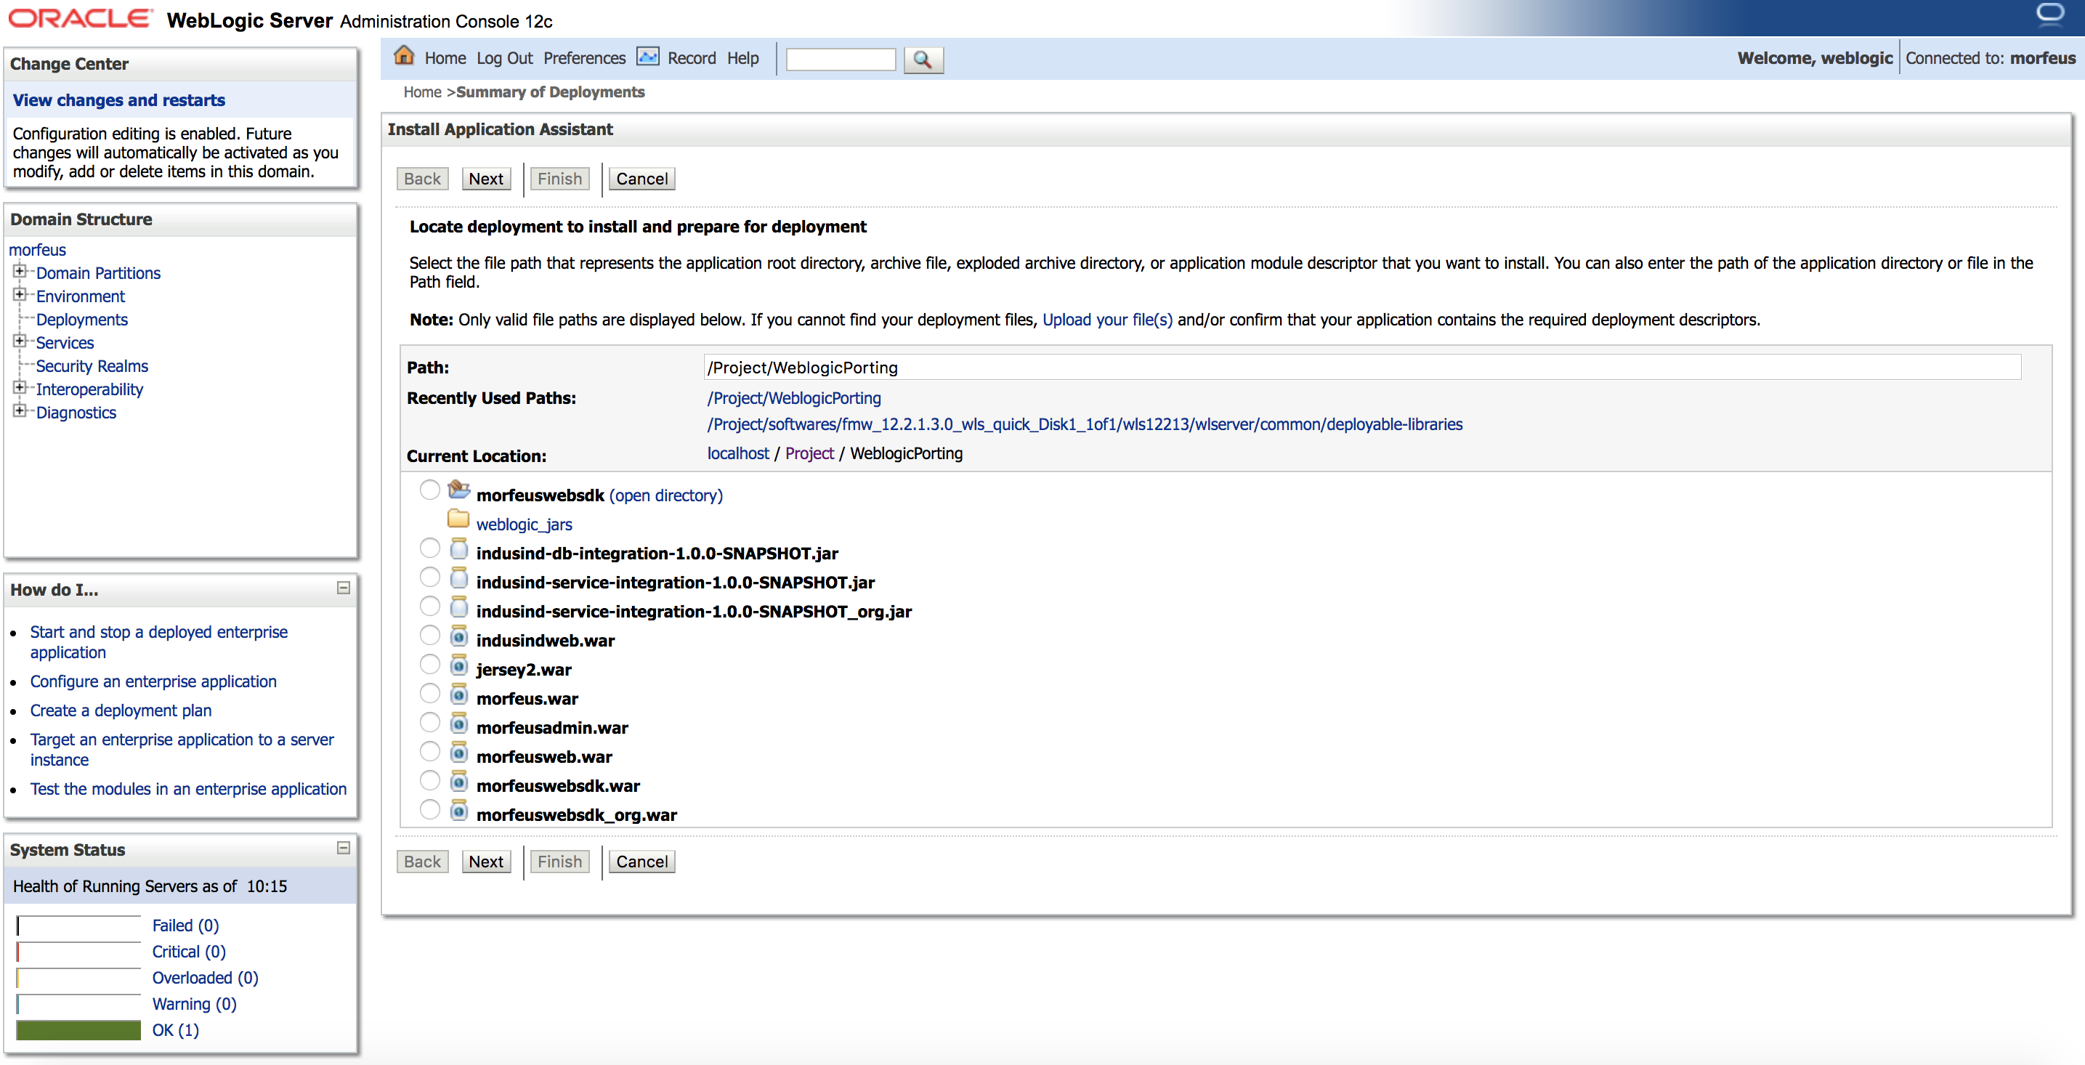Click the Home navigation icon

click(x=406, y=57)
